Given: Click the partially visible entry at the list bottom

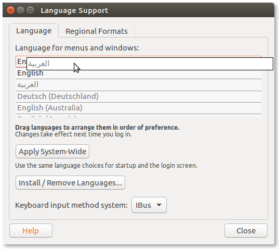Looking at the screenshot, I should click(x=138, y=116).
